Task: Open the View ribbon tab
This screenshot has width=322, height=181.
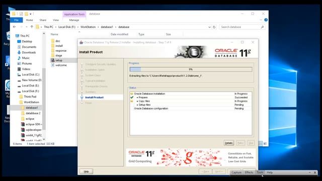Action: (x=56, y=20)
